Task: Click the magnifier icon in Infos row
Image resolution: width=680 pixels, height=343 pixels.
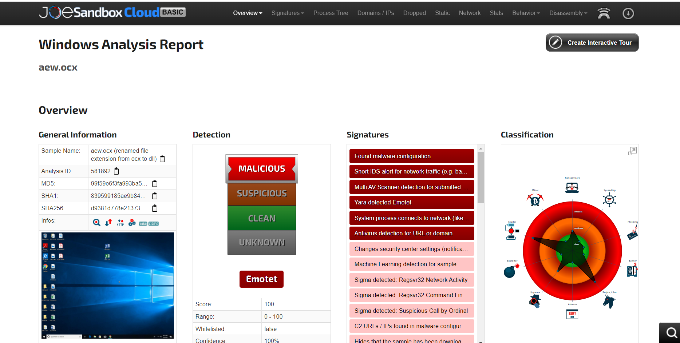Action: 96,223
